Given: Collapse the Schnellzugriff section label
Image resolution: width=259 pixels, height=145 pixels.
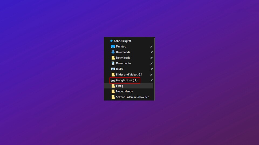Looking at the screenshot, I should click(122, 41).
